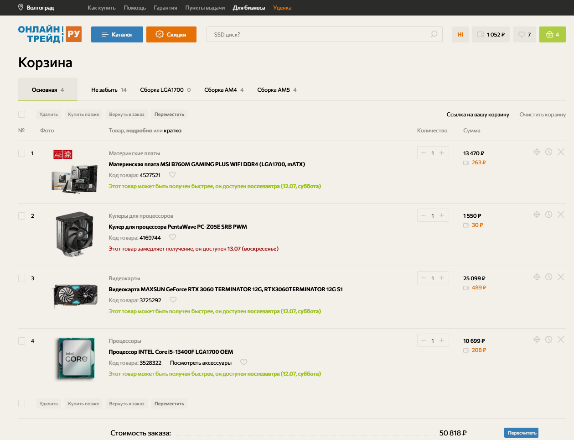Screen dimensions: 574x440
Task: Open Как купить in top menu
Action: [102, 8]
